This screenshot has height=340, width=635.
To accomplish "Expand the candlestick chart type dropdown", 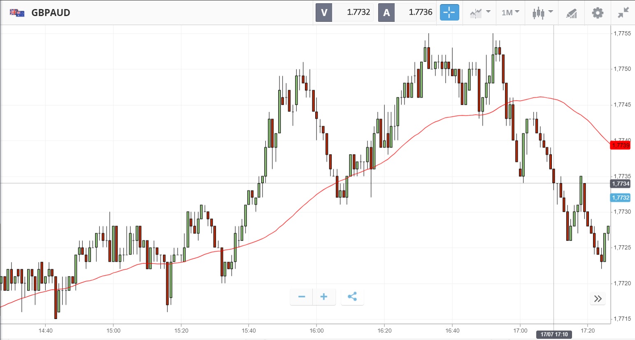I will pos(542,12).
